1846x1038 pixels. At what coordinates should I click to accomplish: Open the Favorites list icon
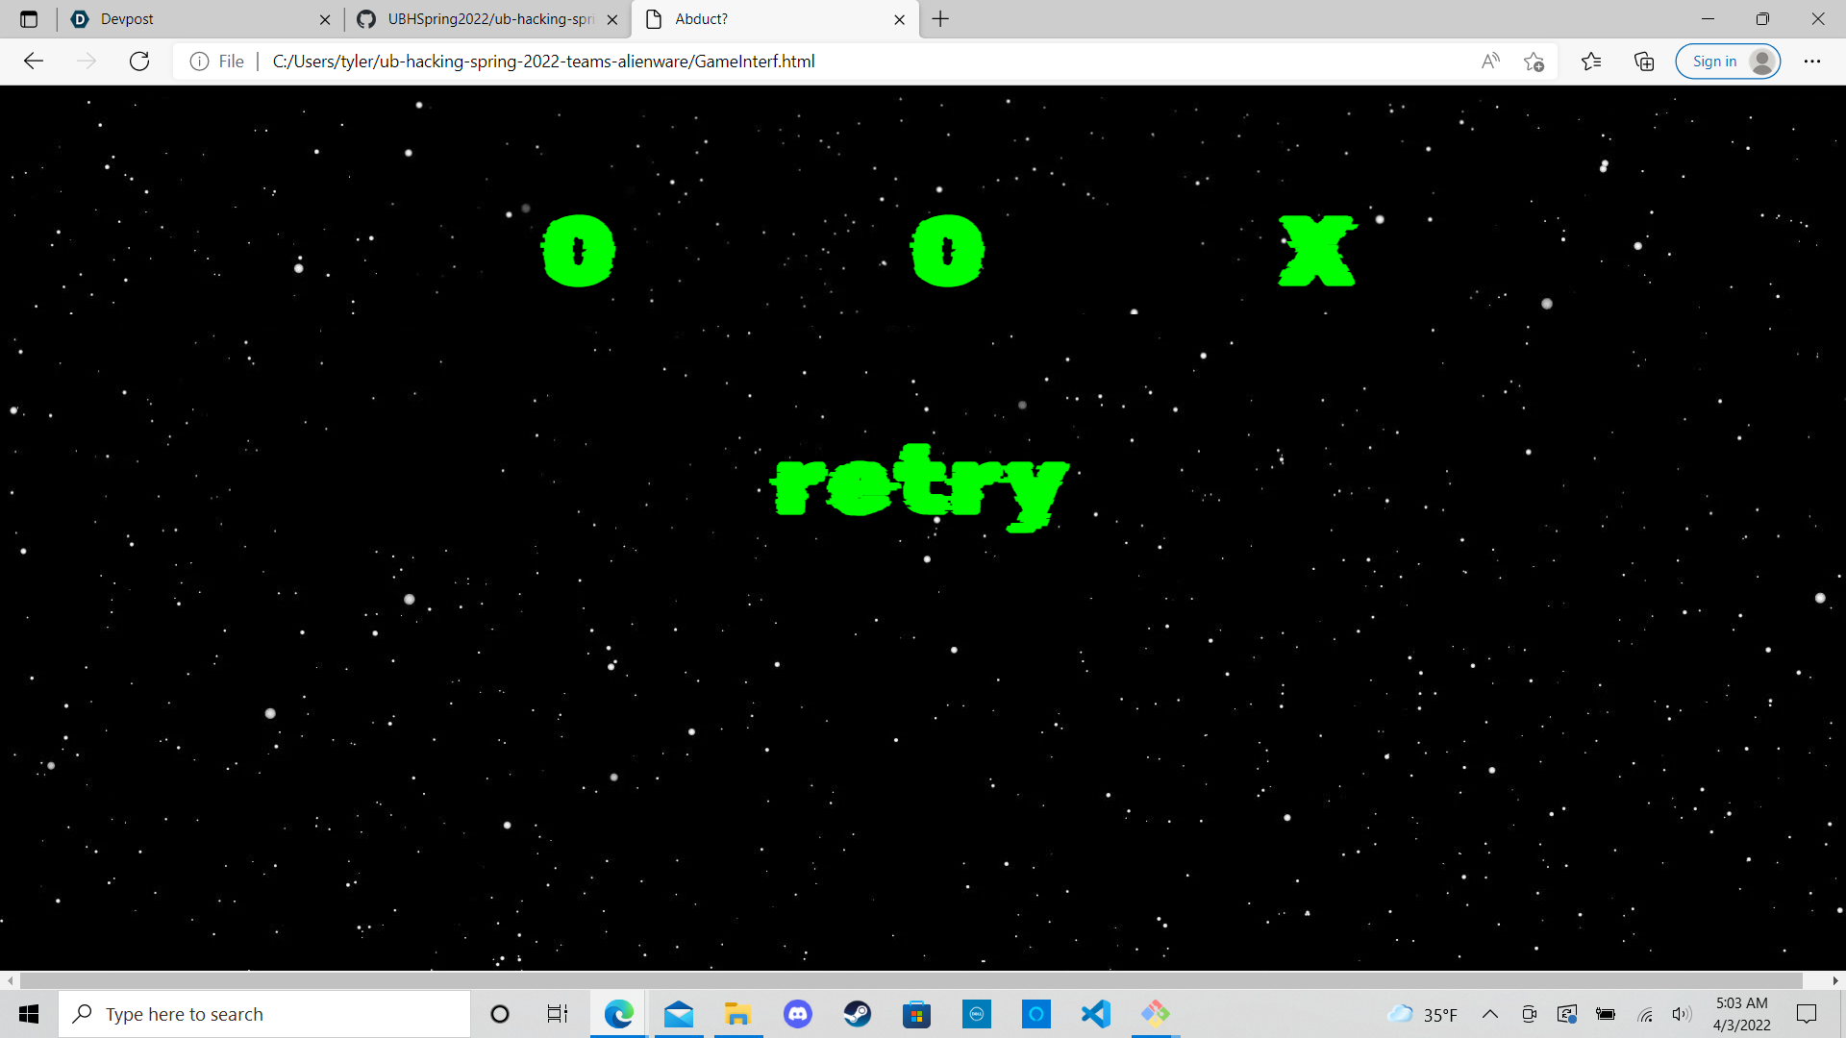1591,62
